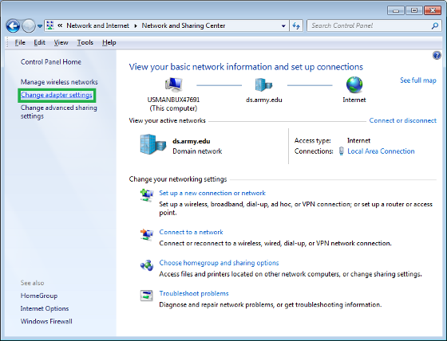Click the Internet globe icon
447x341 pixels.
(x=354, y=84)
